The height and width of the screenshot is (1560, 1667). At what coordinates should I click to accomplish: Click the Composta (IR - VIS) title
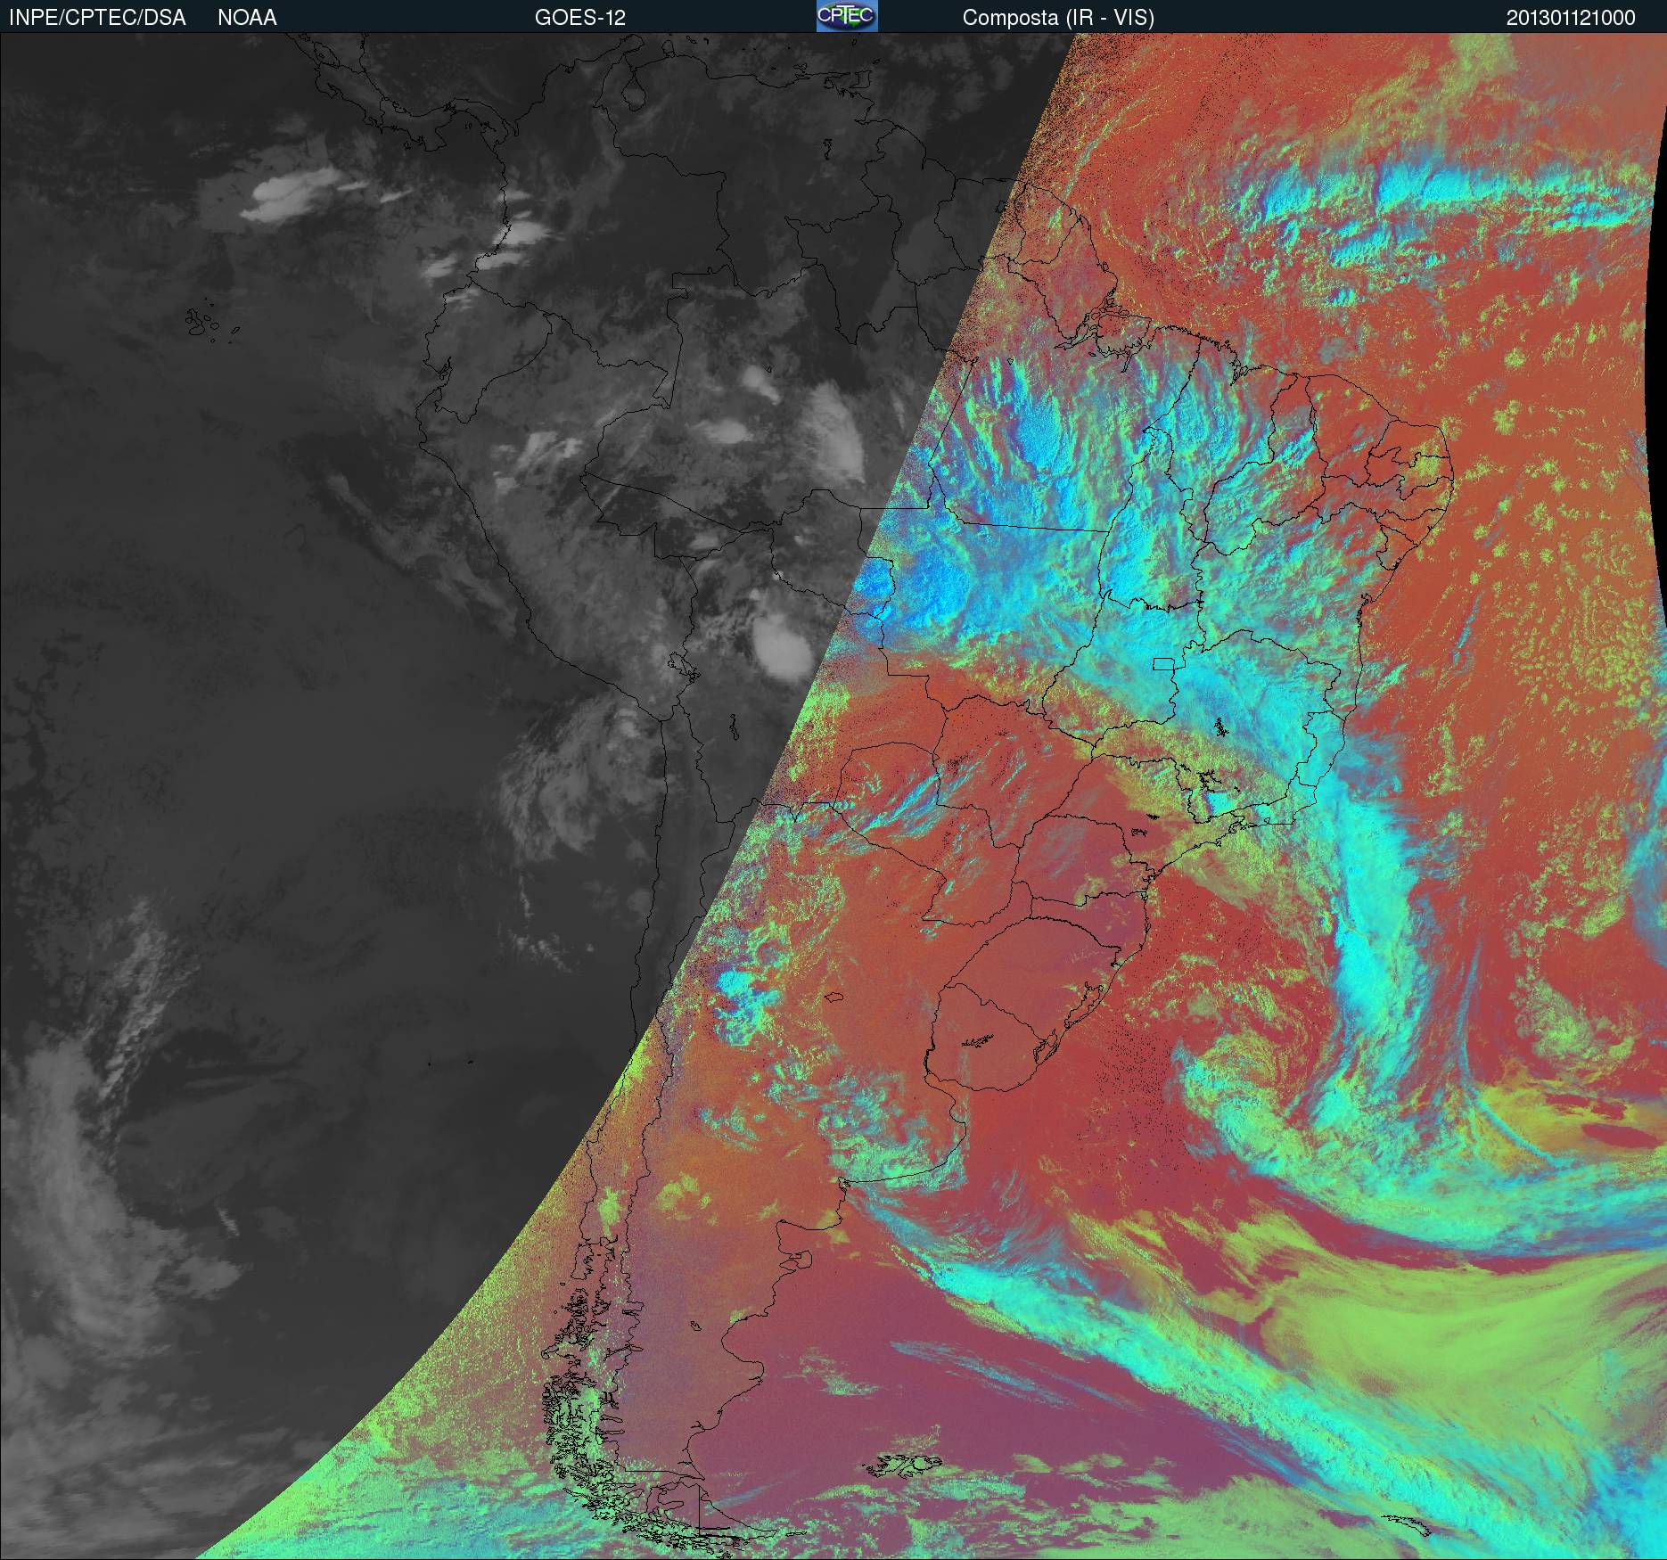[1058, 18]
